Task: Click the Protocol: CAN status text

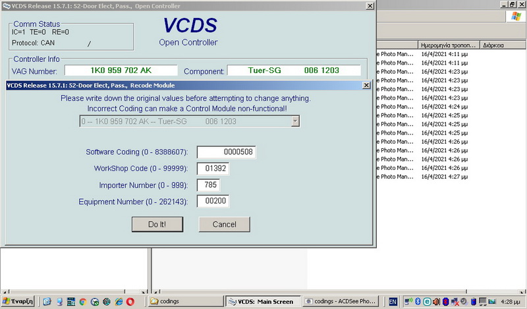Action: tap(34, 43)
